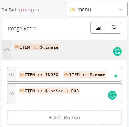The height and width of the screenshot is (127, 129).
Task: Open Grammarly icon in the price field
Action: pyautogui.click(x=112, y=95)
